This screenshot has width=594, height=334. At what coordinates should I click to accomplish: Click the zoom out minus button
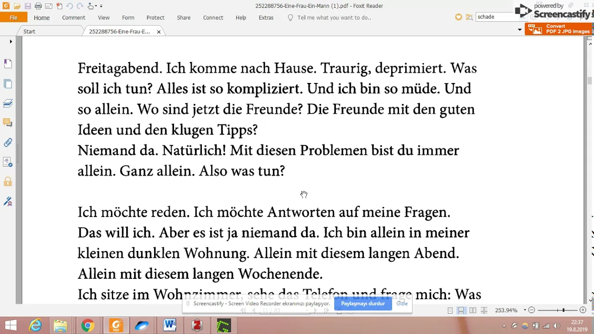pyautogui.click(x=532, y=310)
